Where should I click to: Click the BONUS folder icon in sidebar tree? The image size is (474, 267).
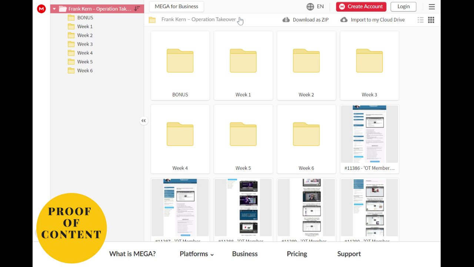(71, 17)
